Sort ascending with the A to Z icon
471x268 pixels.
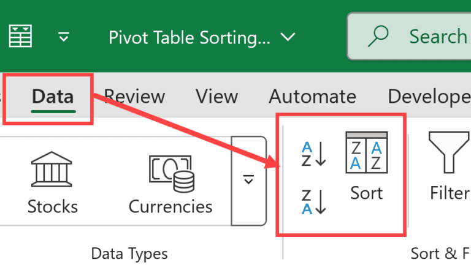click(x=313, y=154)
